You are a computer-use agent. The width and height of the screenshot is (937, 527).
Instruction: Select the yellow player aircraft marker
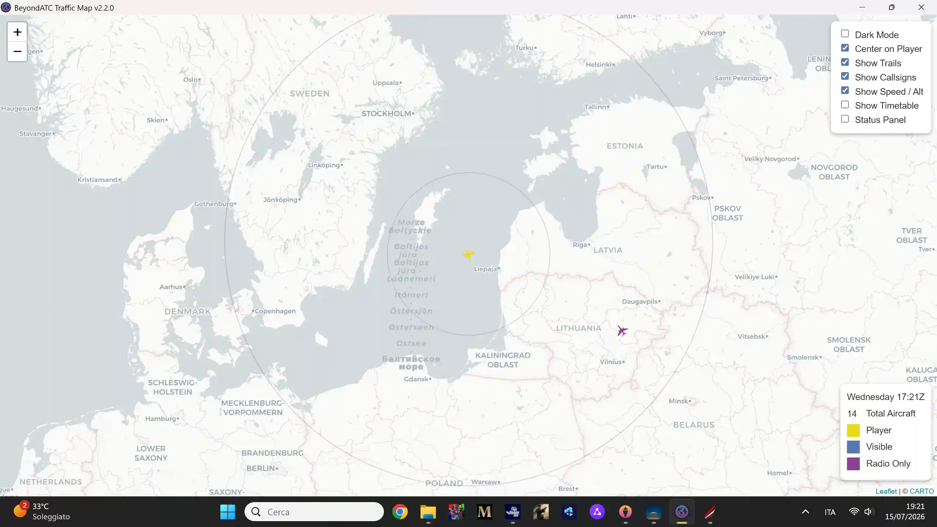[x=468, y=255]
